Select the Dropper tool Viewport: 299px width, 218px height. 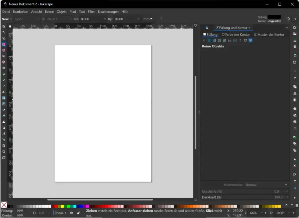click(4, 110)
